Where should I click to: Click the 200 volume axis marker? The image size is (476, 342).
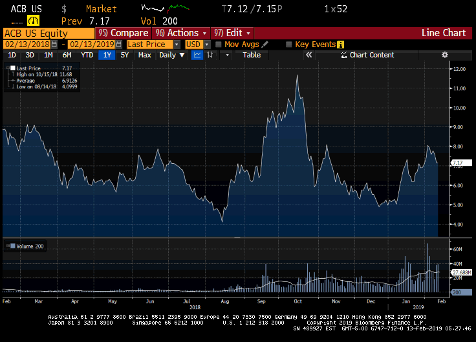(x=462, y=292)
